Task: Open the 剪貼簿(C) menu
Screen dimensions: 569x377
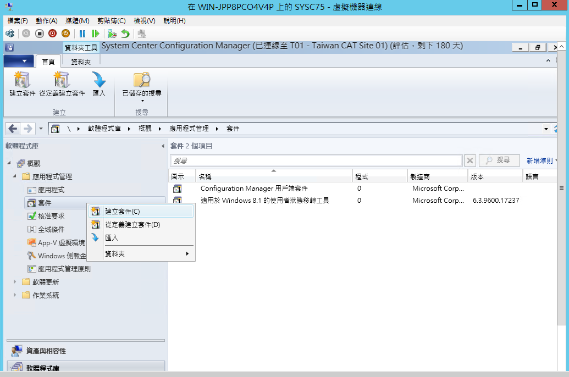Action: 112,21
